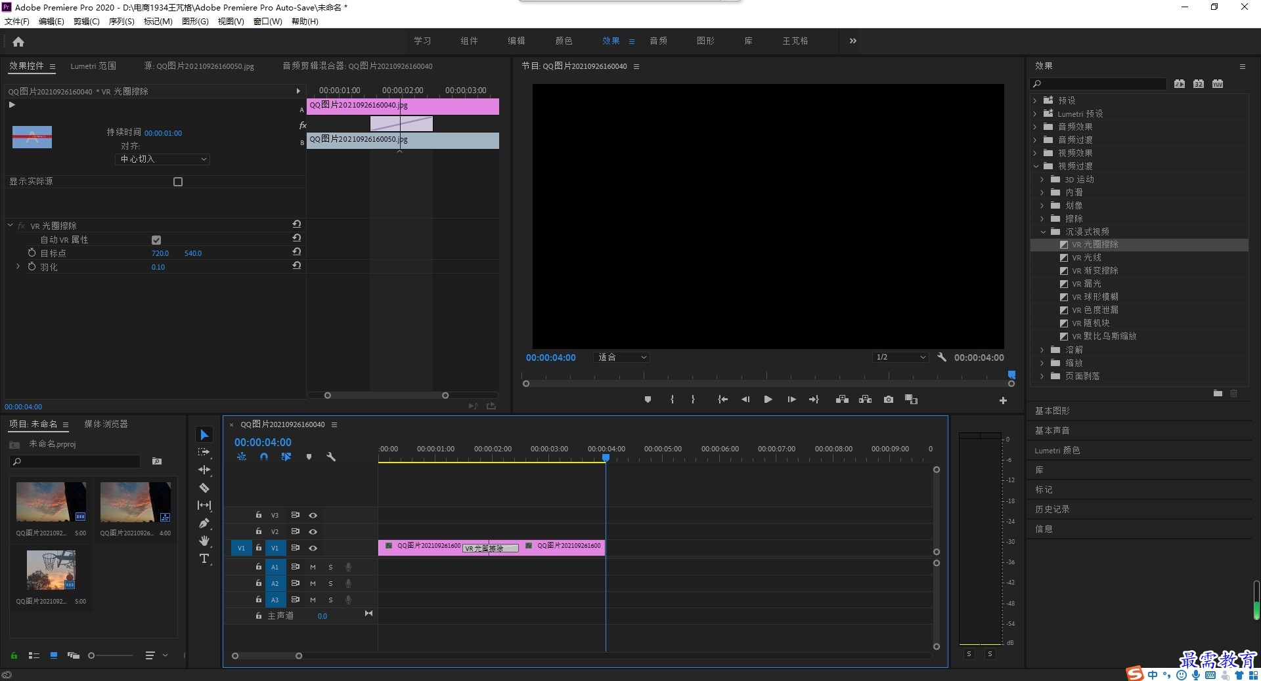Select the Pen tool
1261x681 pixels.
[x=204, y=523]
